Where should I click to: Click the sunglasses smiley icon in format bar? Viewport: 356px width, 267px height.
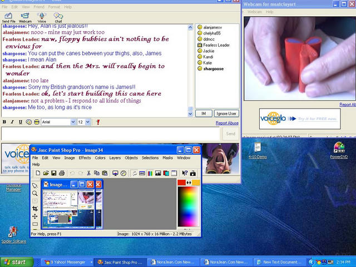(x=37, y=122)
